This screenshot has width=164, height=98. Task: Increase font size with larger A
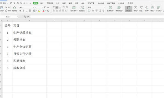click(45, 7)
